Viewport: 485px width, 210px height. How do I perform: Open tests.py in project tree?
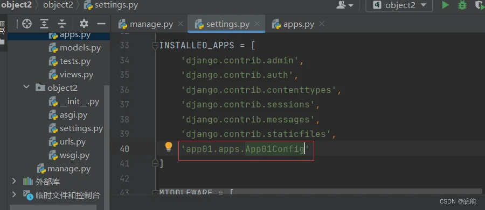[x=70, y=61]
